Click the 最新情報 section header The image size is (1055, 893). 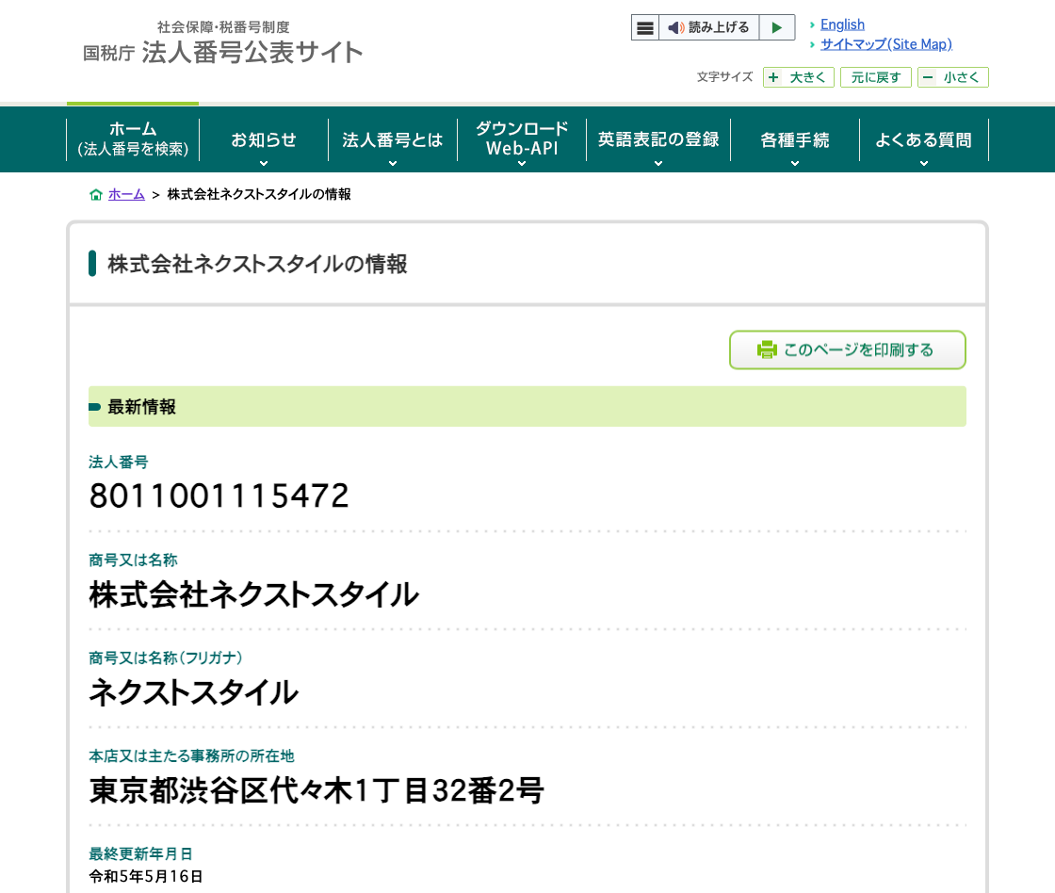pos(527,406)
